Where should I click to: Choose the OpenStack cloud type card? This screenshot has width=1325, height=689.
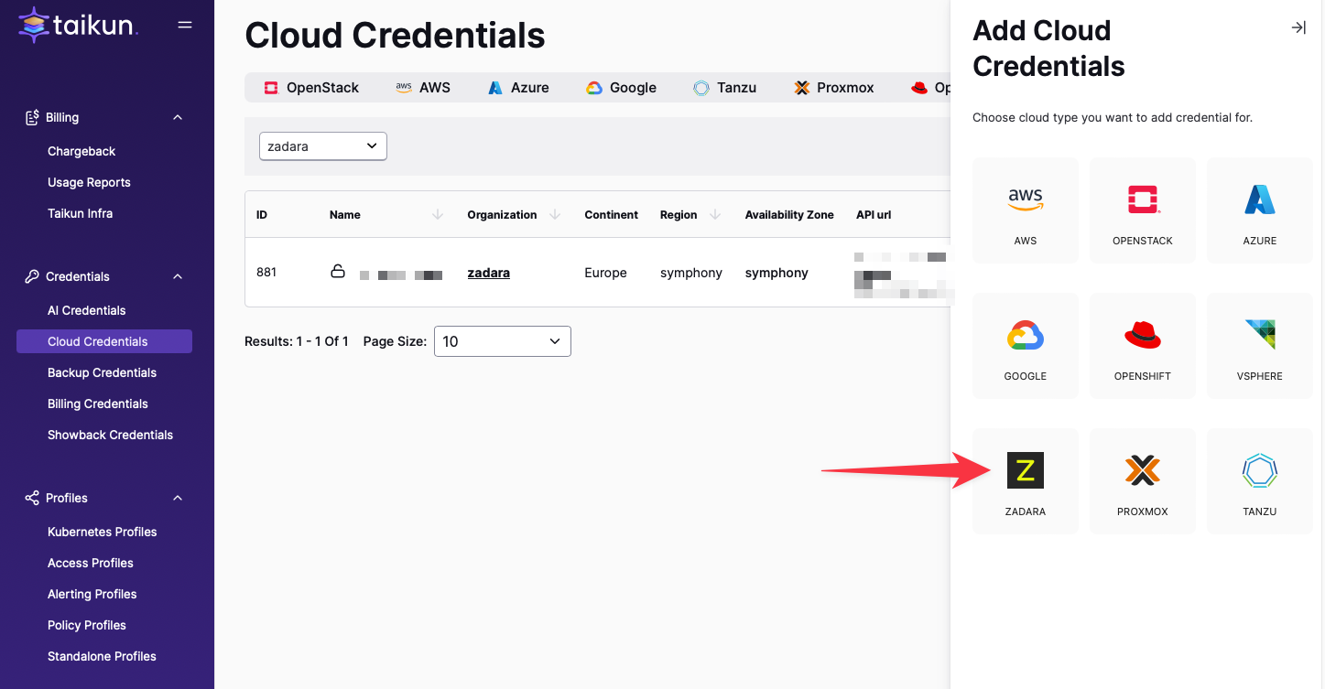click(x=1143, y=210)
